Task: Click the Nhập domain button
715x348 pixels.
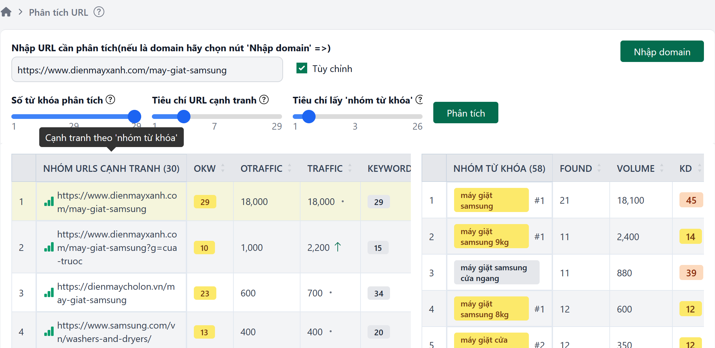Action: (662, 52)
